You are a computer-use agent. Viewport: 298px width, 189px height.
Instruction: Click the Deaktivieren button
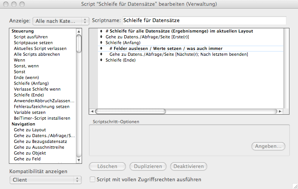pos(188,166)
